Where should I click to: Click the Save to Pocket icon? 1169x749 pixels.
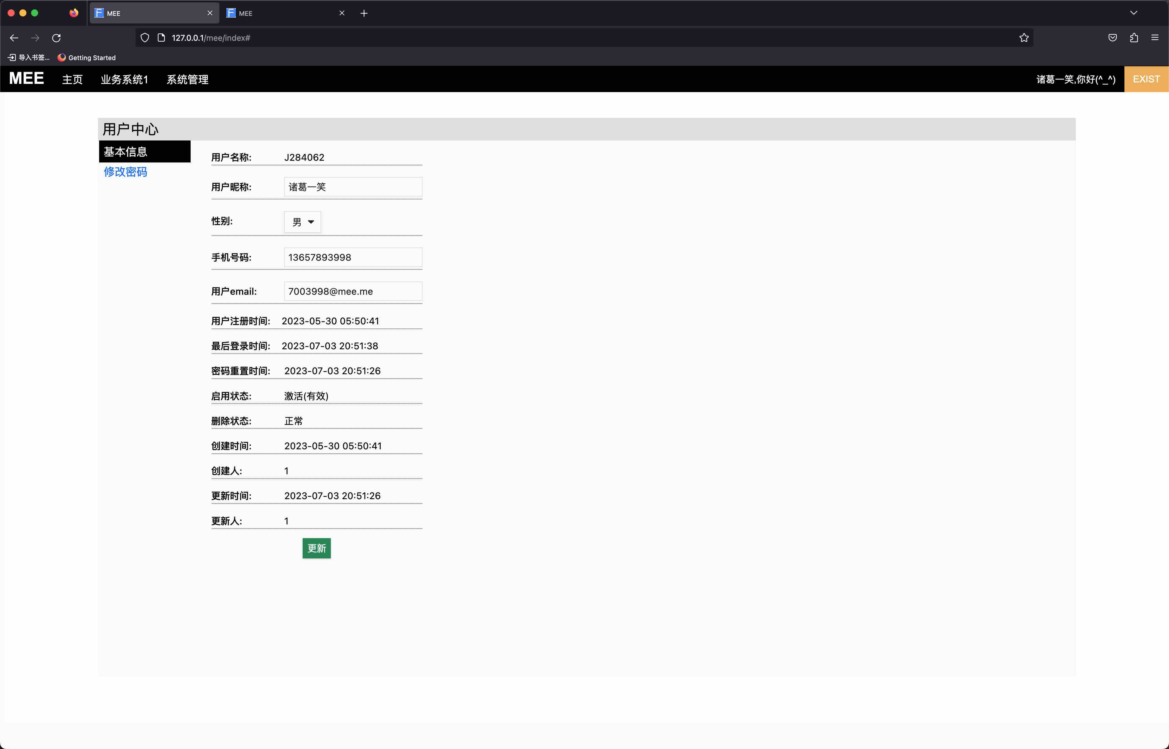1112,38
